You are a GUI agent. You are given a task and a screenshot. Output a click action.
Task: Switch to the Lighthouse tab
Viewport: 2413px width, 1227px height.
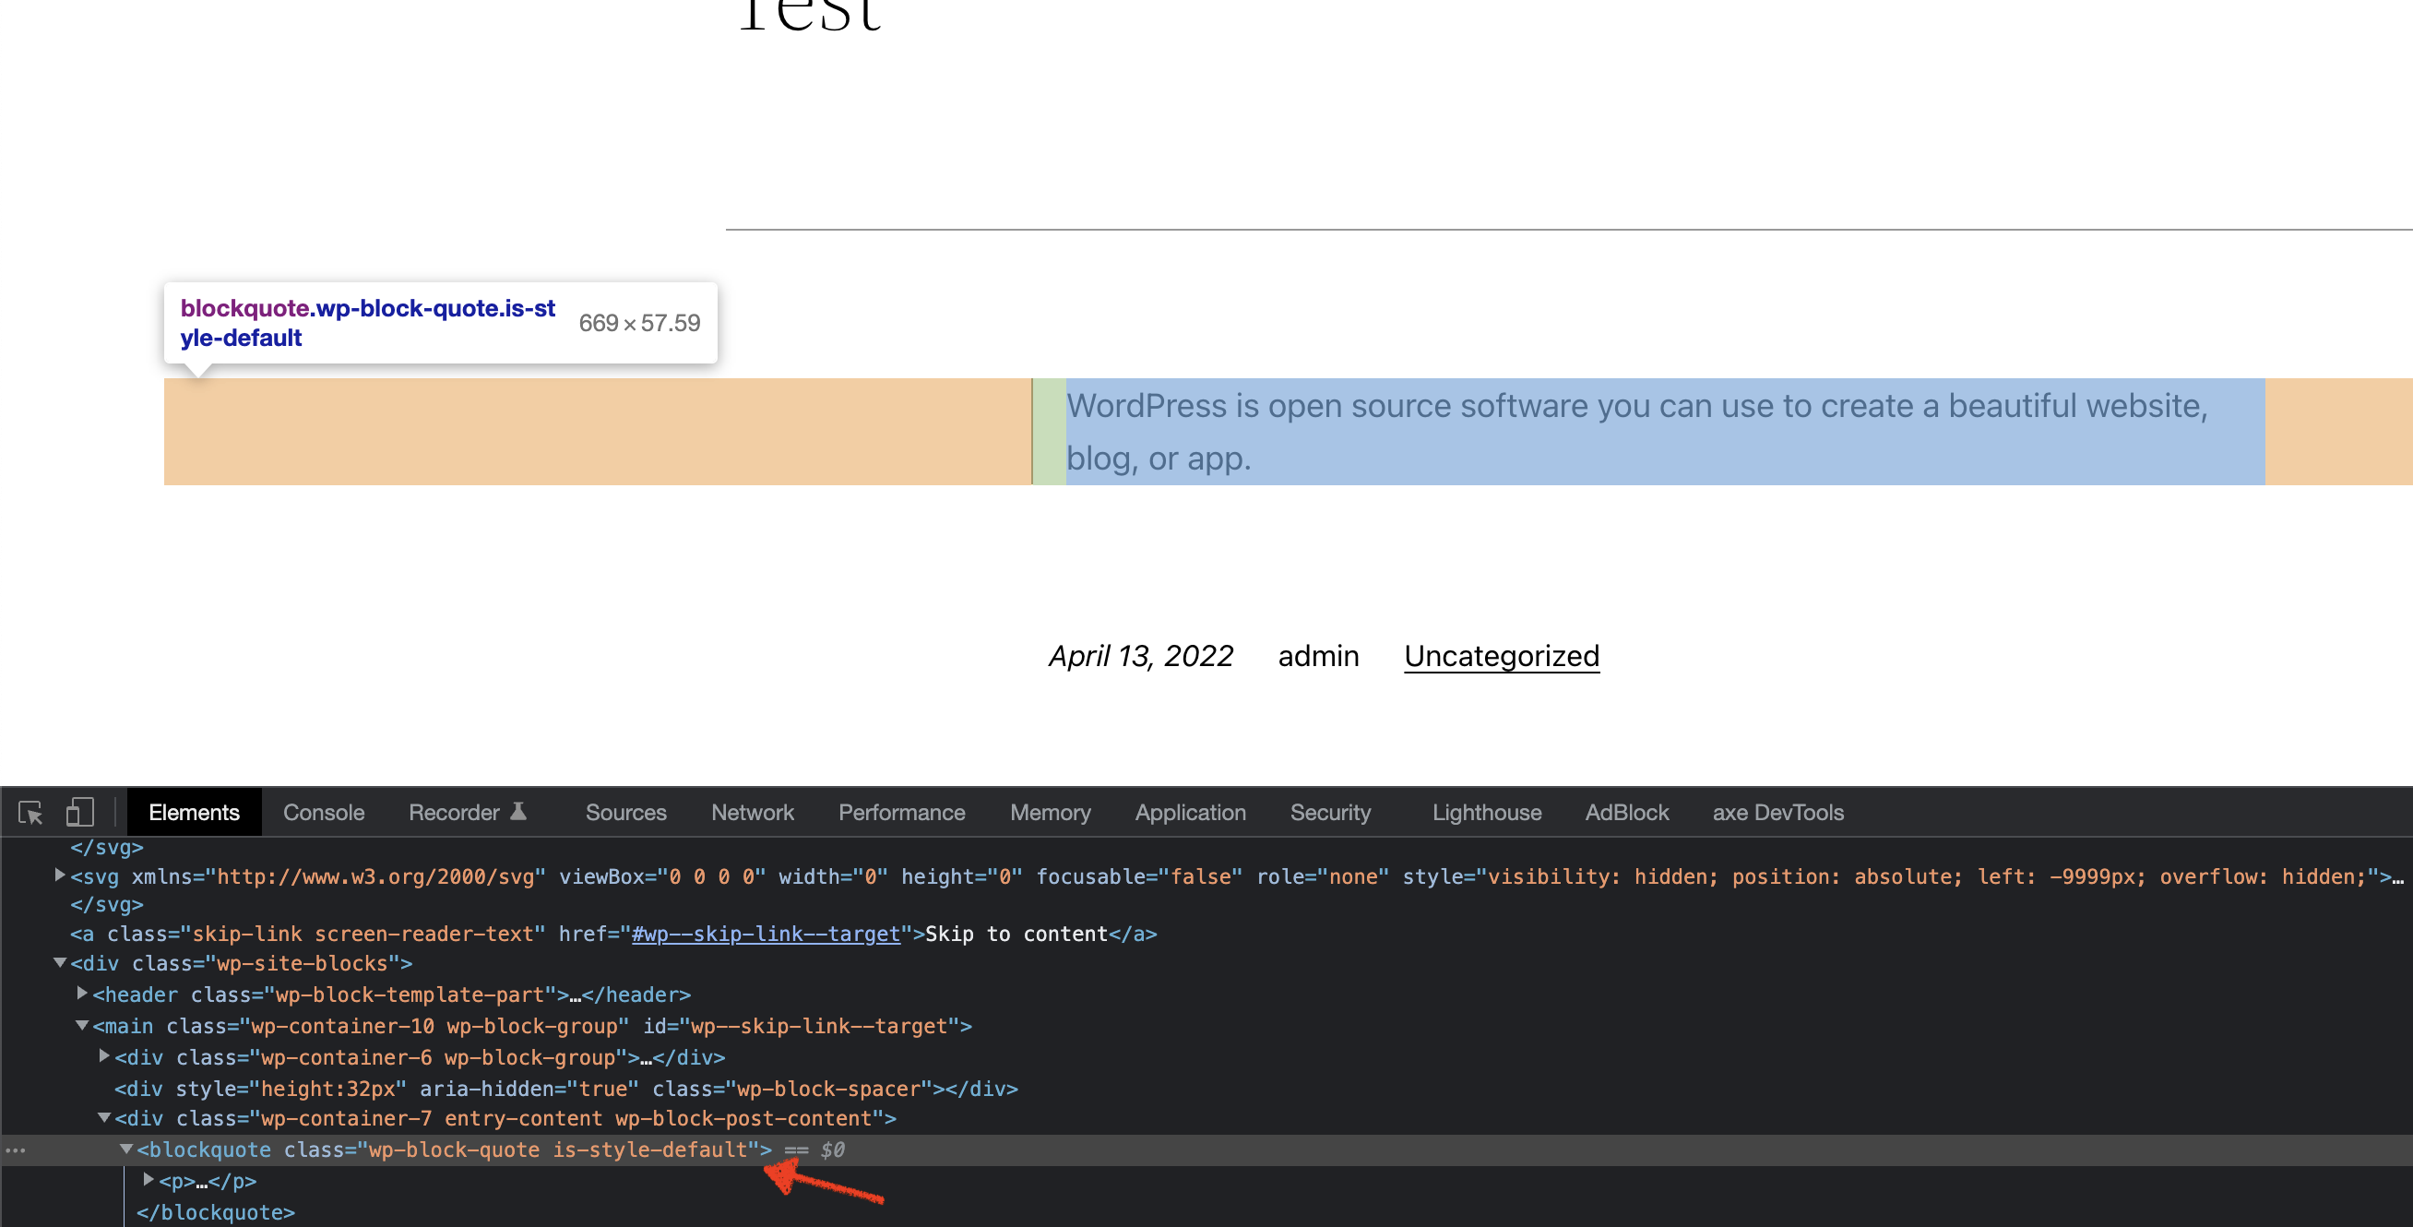[1487, 812]
